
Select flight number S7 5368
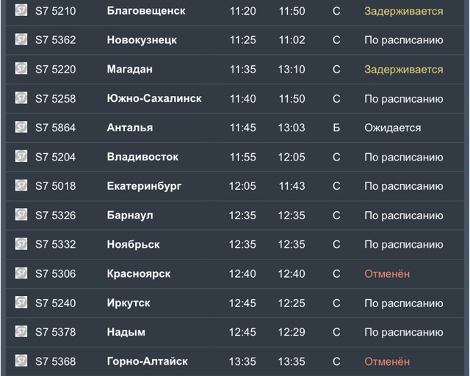(x=55, y=361)
